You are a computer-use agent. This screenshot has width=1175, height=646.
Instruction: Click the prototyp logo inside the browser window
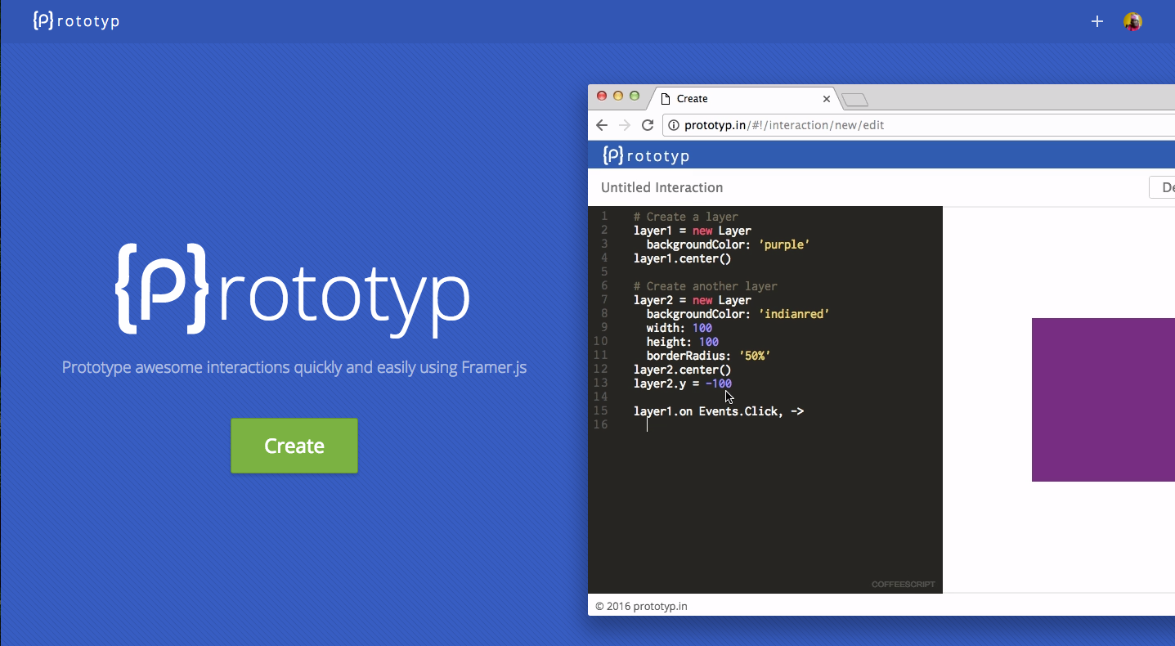click(645, 155)
